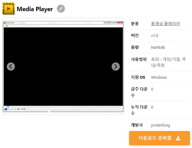Select the developer name jordanfung
This screenshot has width=192, height=148.
pos(161,125)
